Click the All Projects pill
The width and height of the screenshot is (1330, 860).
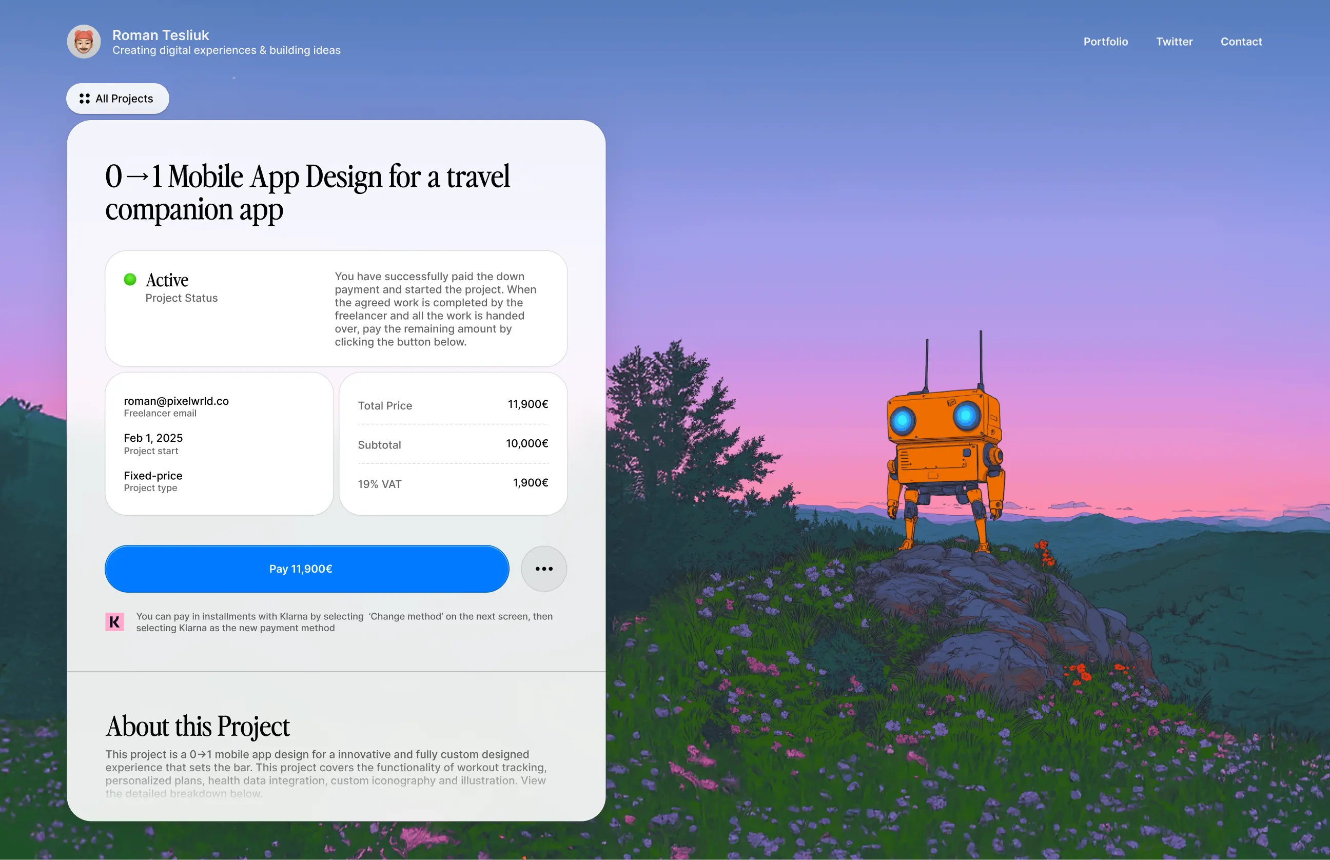(x=118, y=99)
